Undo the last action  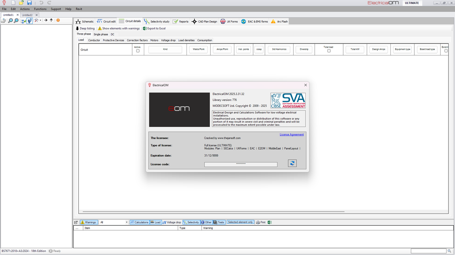click(41, 3)
